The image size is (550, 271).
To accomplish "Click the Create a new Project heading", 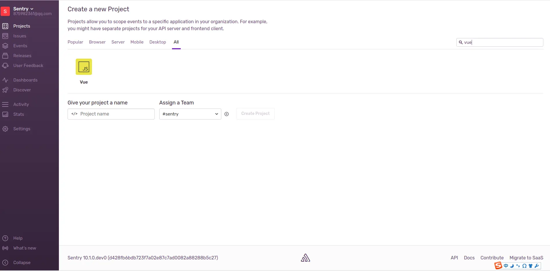I will pos(98,9).
